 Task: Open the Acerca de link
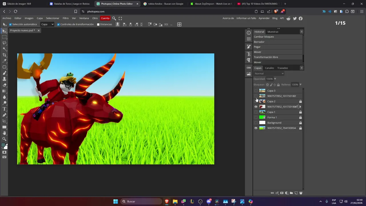[228, 18]
